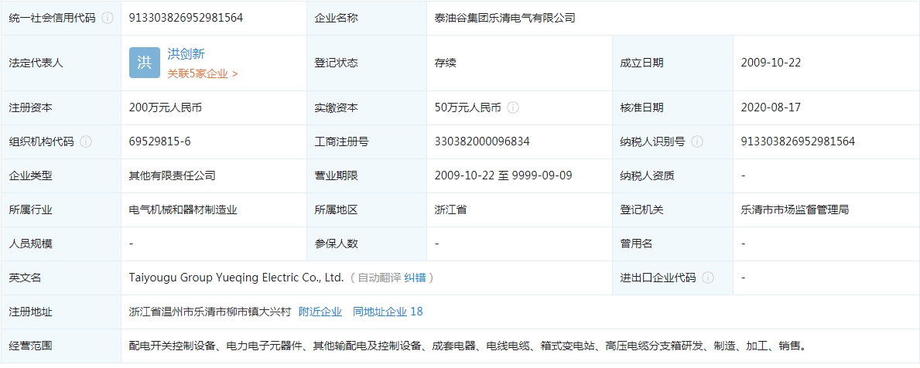This screenshot has height=368, width=920.
Task: Click industry value 电气机械和器材制造业
Action: [x=183, y=210]
